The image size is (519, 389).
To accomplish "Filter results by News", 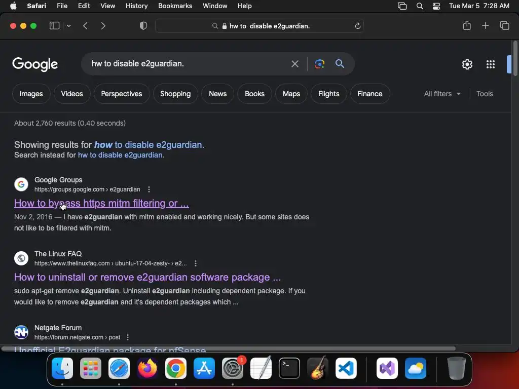I will coord(217,94).
